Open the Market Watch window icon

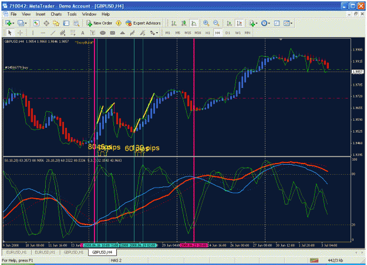point(36,23)
